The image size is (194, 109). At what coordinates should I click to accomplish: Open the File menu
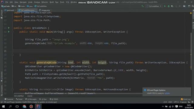[7, 2]
